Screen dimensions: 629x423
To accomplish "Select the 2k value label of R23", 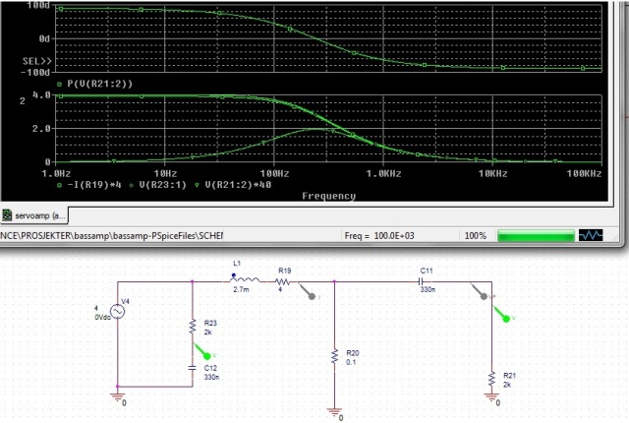I will (207, 332).
